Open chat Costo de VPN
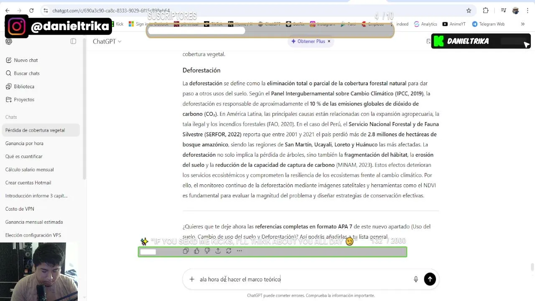Image resolution: width=535 pixels, height=301 pixels. click(x=41, y=209)
